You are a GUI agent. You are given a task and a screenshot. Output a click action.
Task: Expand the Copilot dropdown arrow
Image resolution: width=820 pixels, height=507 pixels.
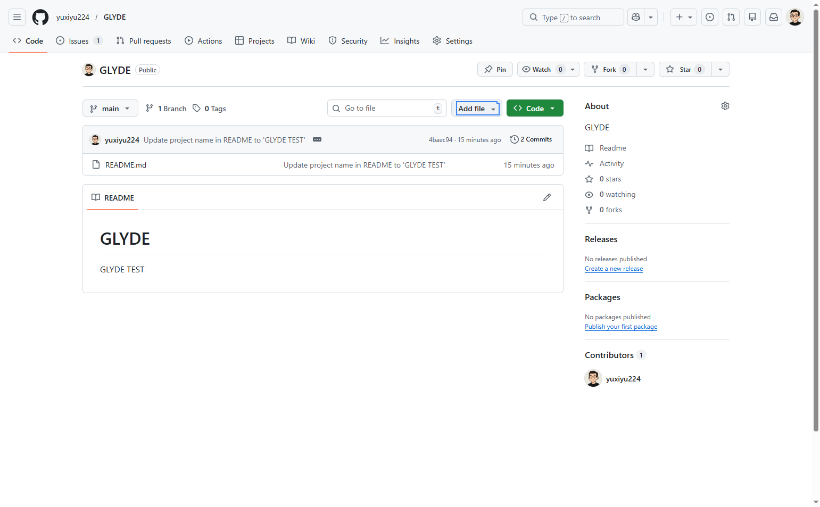pos(651,17)
